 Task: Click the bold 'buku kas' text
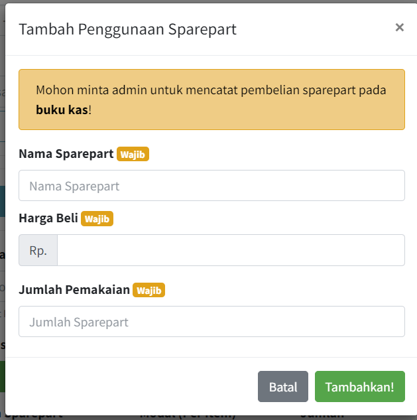62,110
